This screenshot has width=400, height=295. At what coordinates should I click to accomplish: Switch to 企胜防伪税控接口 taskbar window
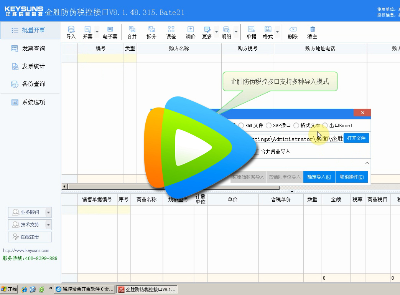point(147,289)
